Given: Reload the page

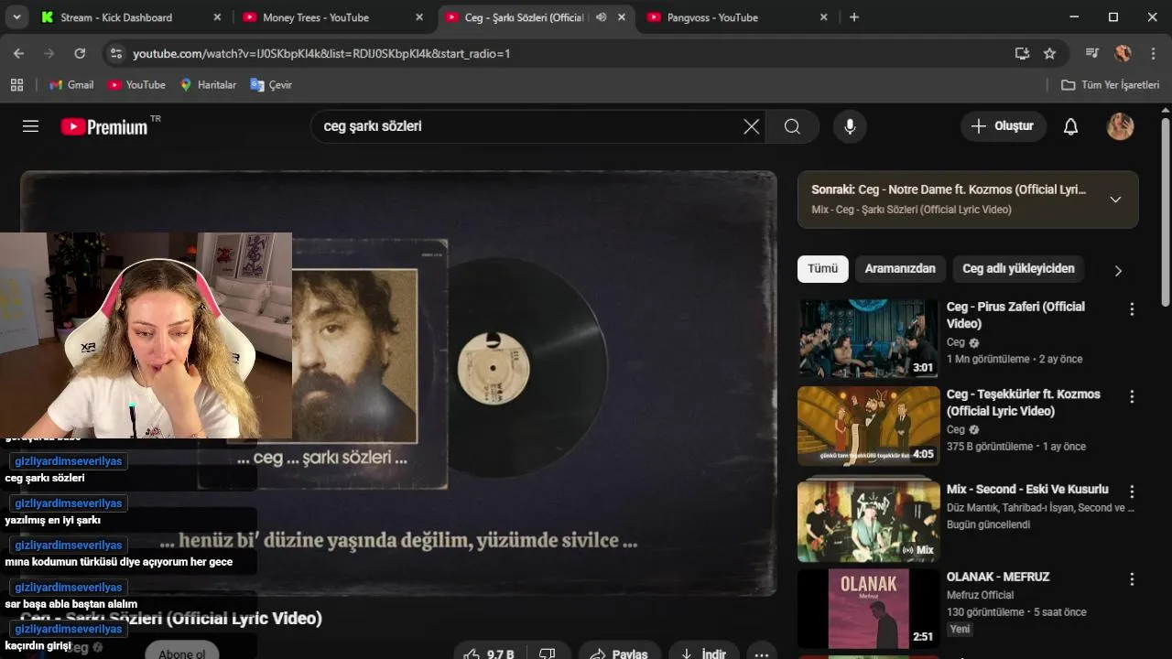Looking at the screenshot, I should (80, 53).
